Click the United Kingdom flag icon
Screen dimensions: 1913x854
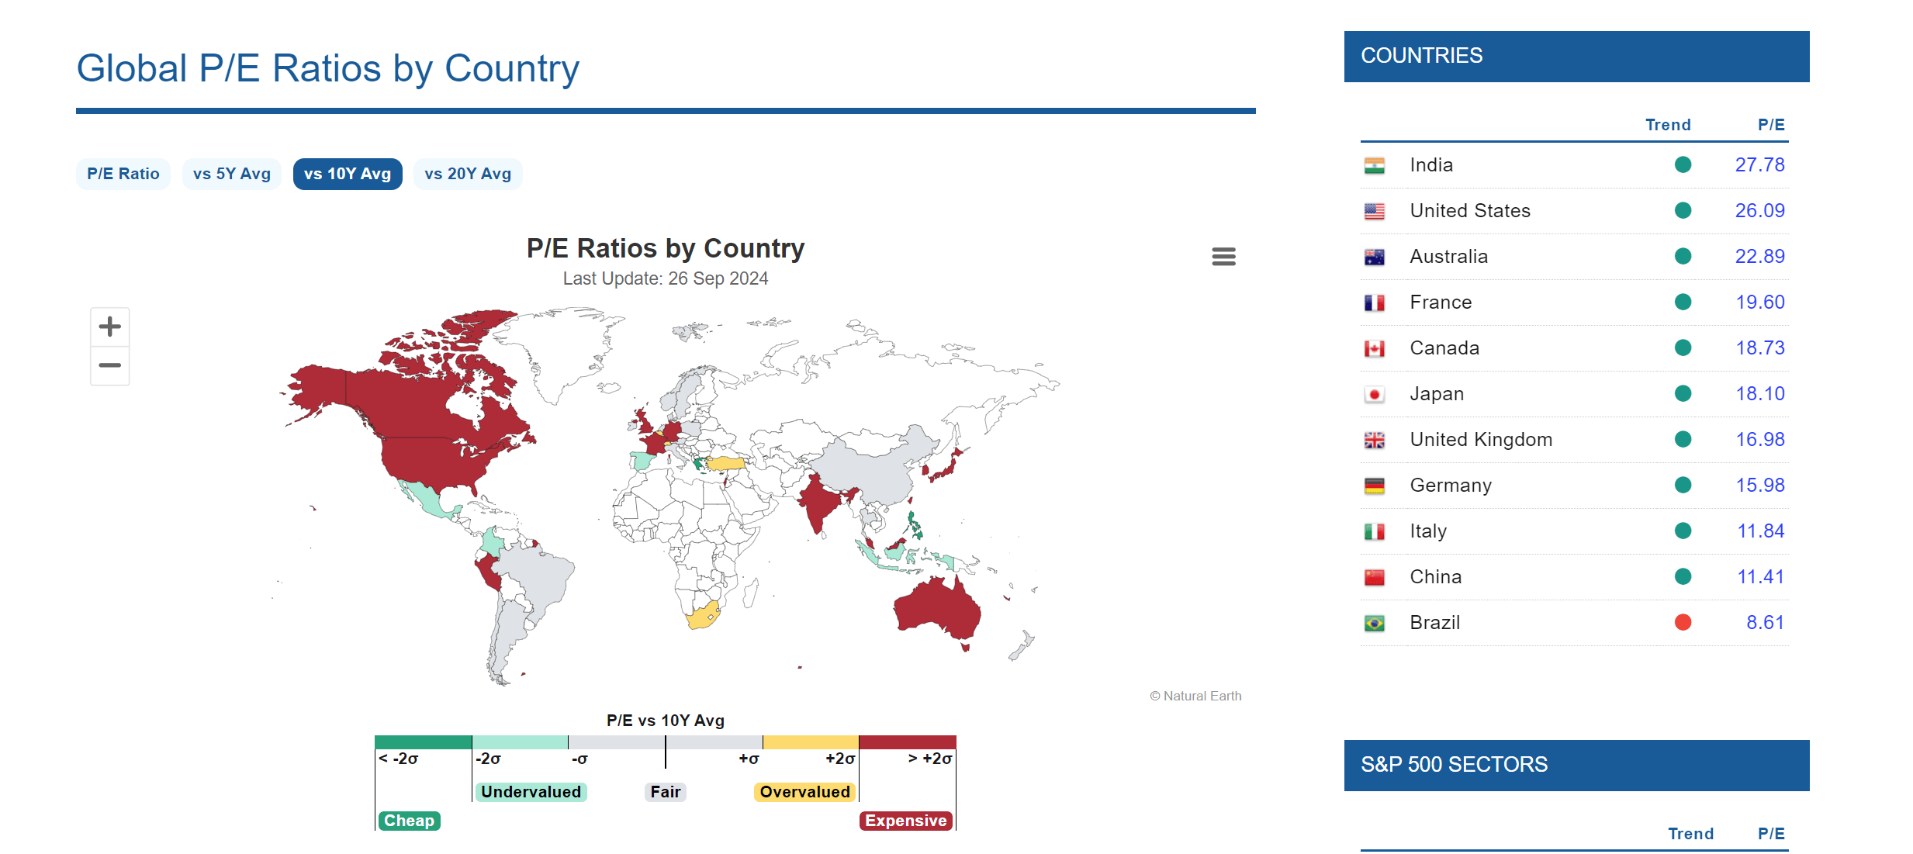pyautogui.click(x=1374, y=439)
